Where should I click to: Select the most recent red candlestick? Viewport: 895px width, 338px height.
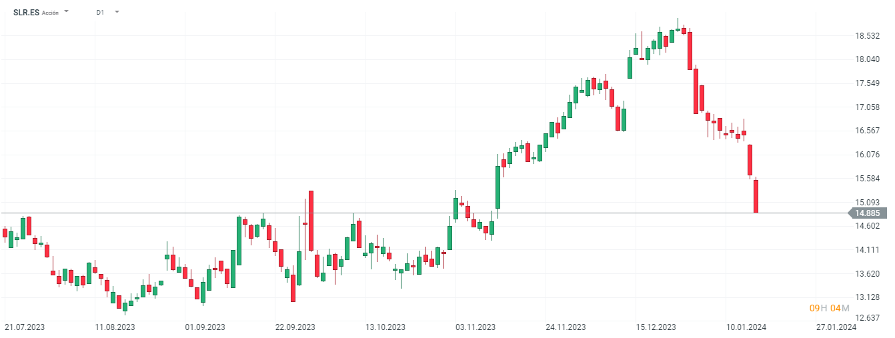tap(756, 196)
